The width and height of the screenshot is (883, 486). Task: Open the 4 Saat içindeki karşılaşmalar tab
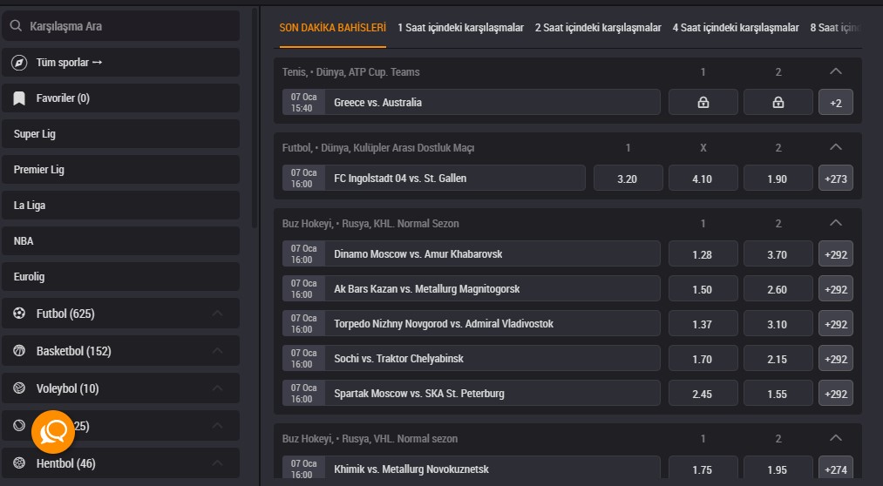point(736,28)
